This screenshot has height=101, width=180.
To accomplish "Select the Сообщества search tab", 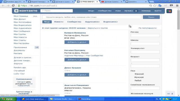I will tap(74, 22).
